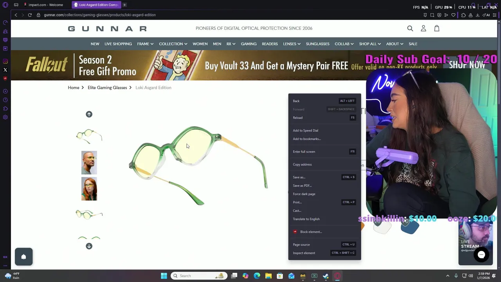Switch to the impact.com - Welcome tab
501x282 pixels.
pos(45,5)
